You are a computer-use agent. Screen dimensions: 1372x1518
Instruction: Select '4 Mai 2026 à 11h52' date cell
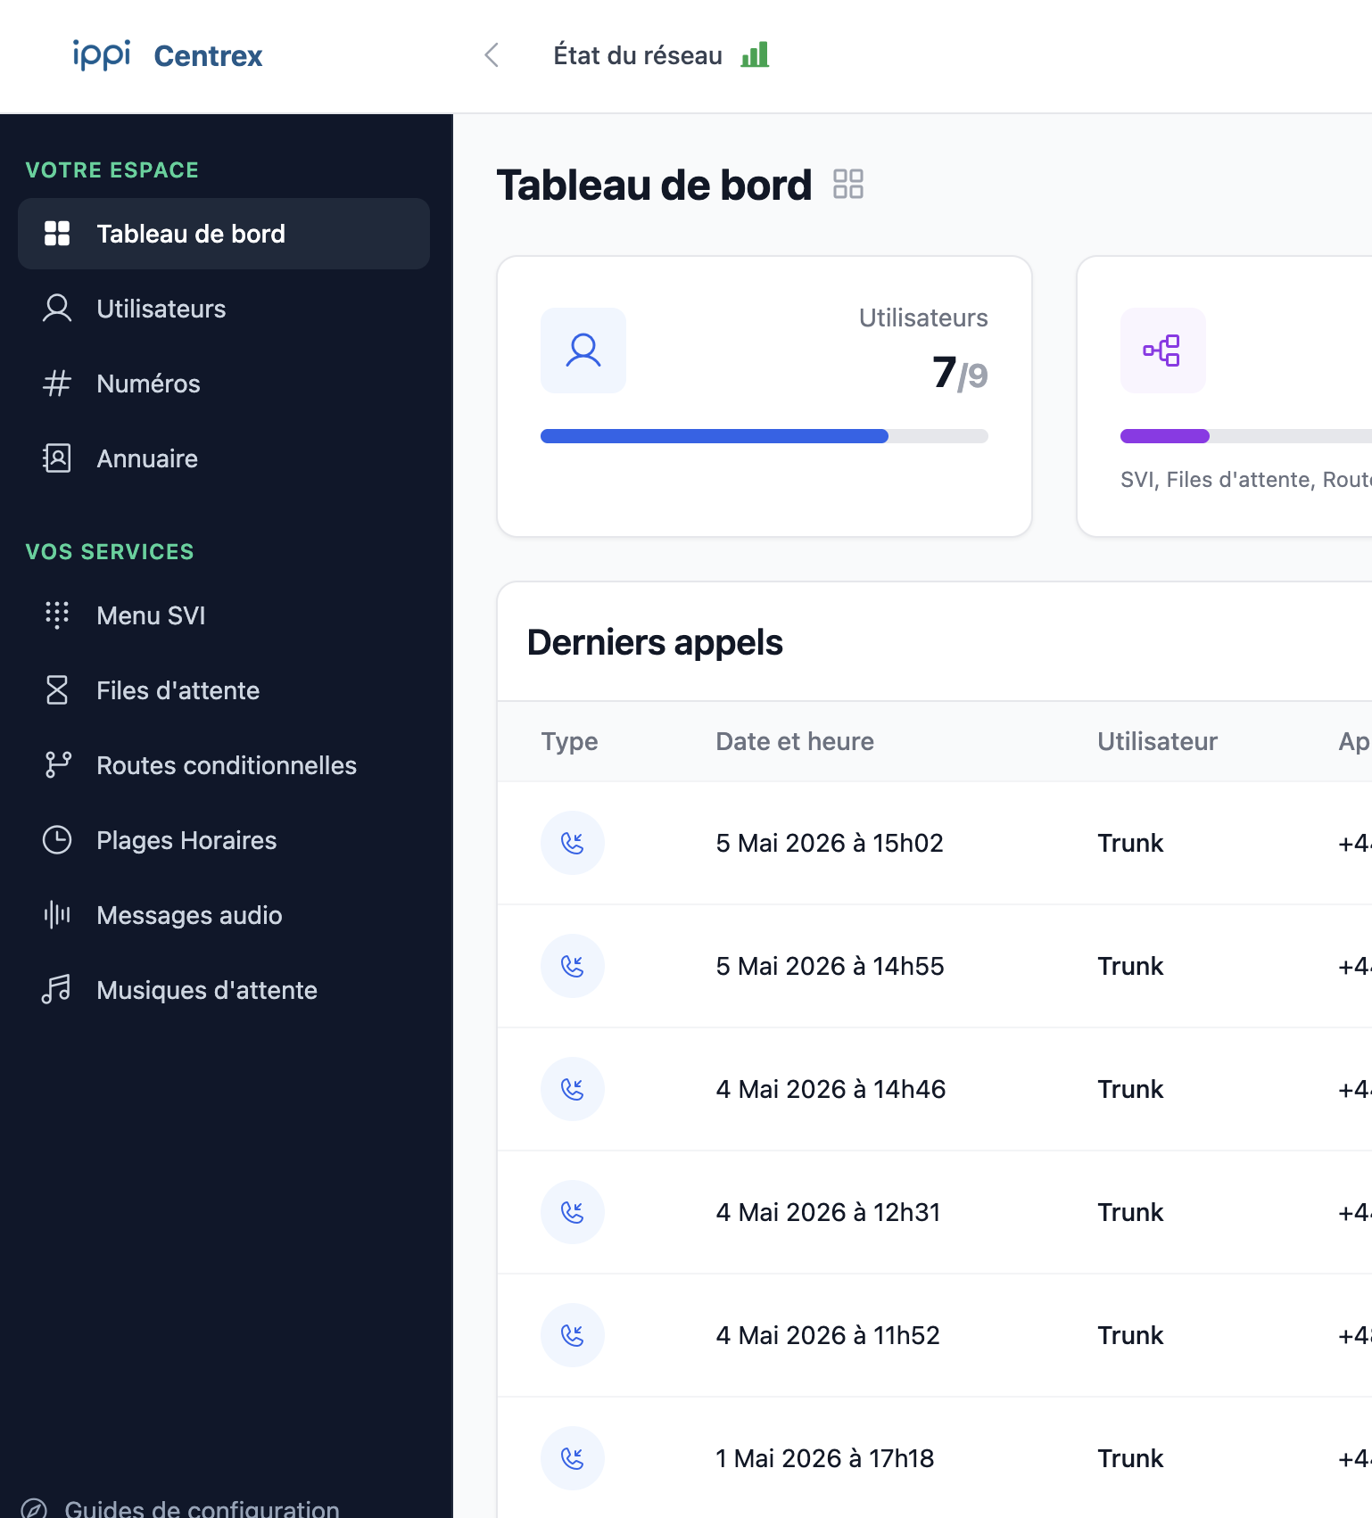click(828, 1335)
